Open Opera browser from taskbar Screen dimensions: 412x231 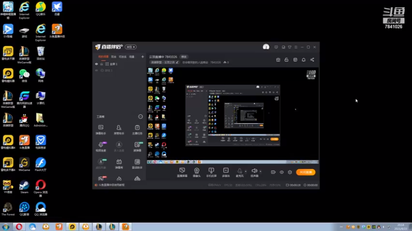pos(19,226)
